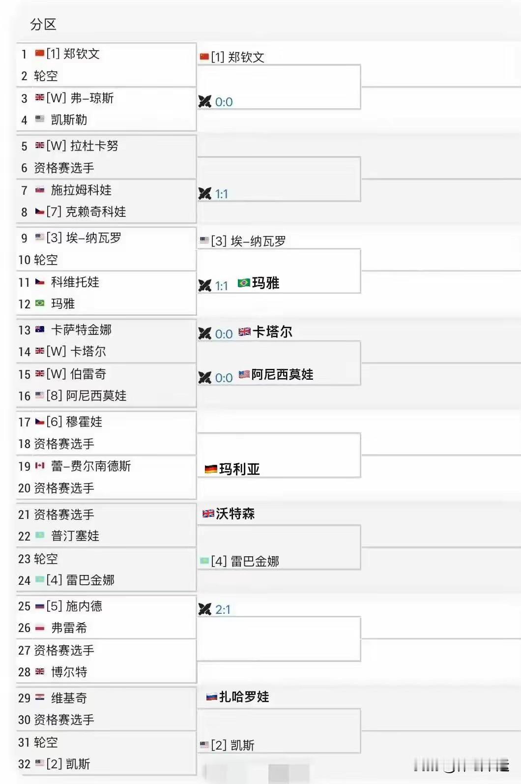Click the Canada flag beside 蕾-费尔南德斯
Image resolution: width=521 pixels, height=784 pixels.
point(40,466)
